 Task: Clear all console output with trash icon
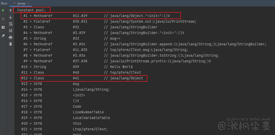[11, 44]
